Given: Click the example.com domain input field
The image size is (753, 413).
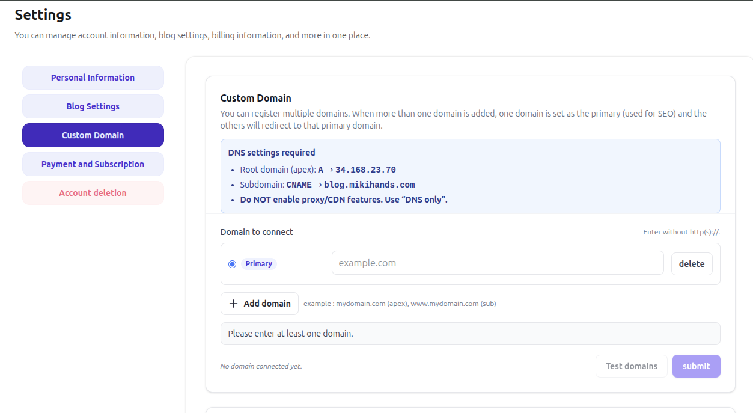Looking at the screenshot, I should click(497, 263).
